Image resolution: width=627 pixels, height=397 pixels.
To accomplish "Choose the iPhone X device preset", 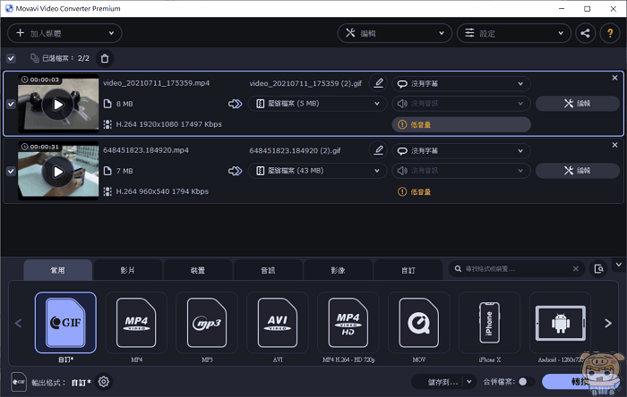I will (x=489, y=323).
